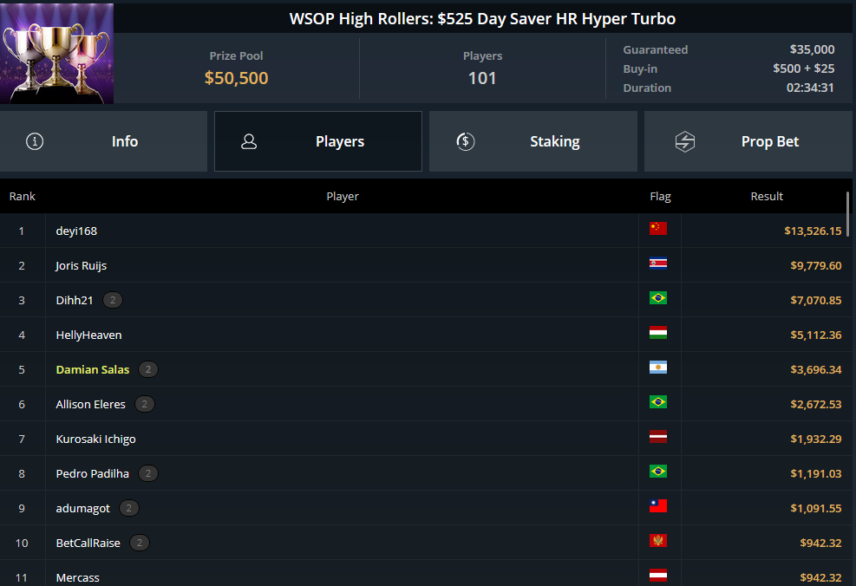Open player Joris Ruijs's profile
The width and height of the screenshot is (856, 586).
82,265
